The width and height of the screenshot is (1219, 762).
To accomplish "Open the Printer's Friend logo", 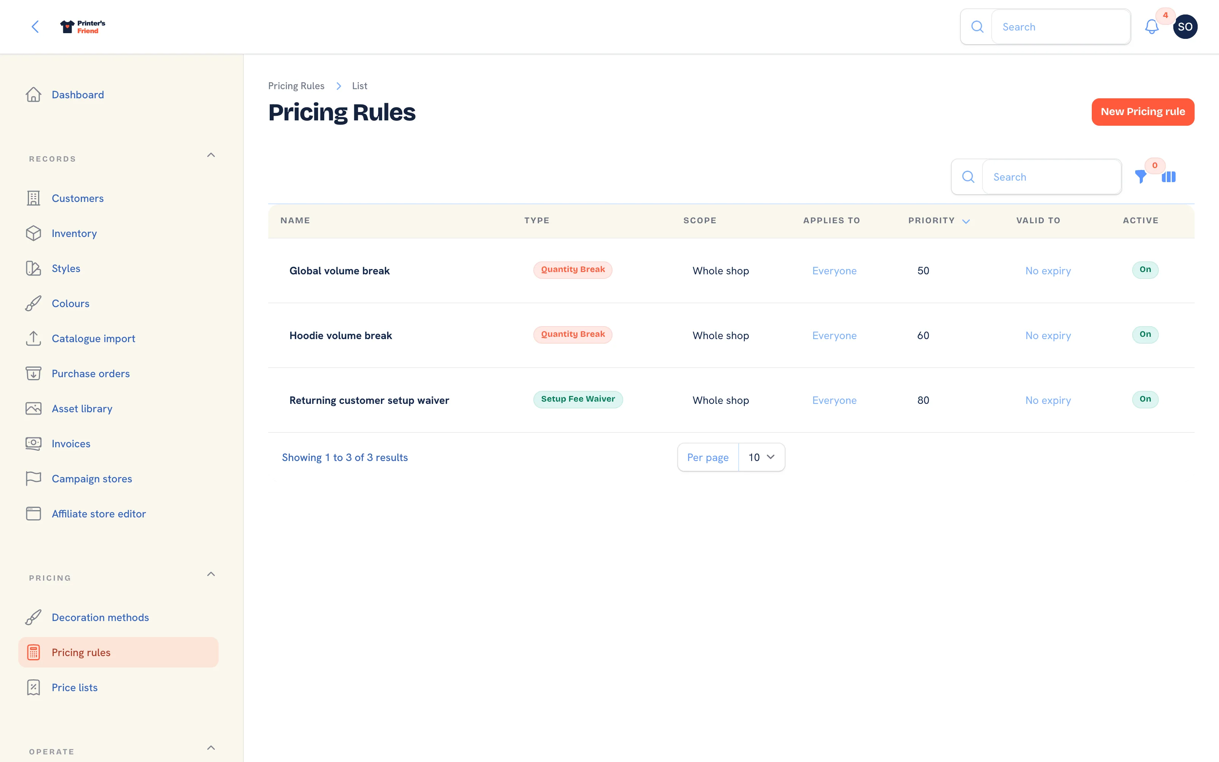I will pos(83,27).
